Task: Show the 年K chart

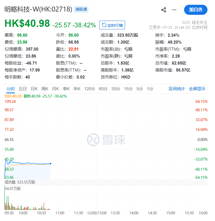Action: pos(77,89)
